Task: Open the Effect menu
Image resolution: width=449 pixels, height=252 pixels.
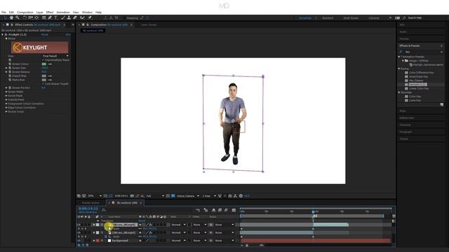Action: (x=50, y=13)
